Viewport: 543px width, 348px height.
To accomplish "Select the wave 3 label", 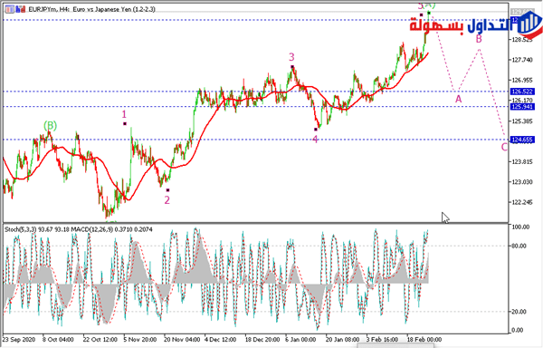I will (291, 57).
